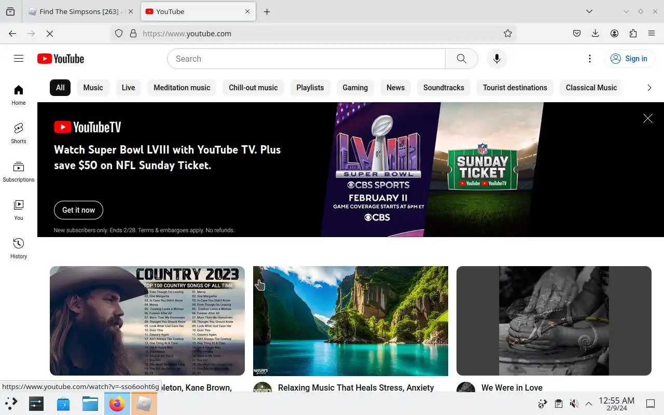Open the We Were in Love thumbnail
The width and height of the screenshot is (664, 415).
pos(554,321)
